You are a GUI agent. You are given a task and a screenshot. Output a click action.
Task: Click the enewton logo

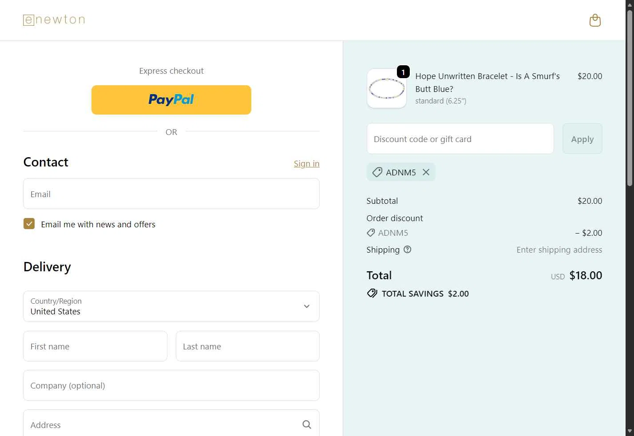click(x=54, y=20)
